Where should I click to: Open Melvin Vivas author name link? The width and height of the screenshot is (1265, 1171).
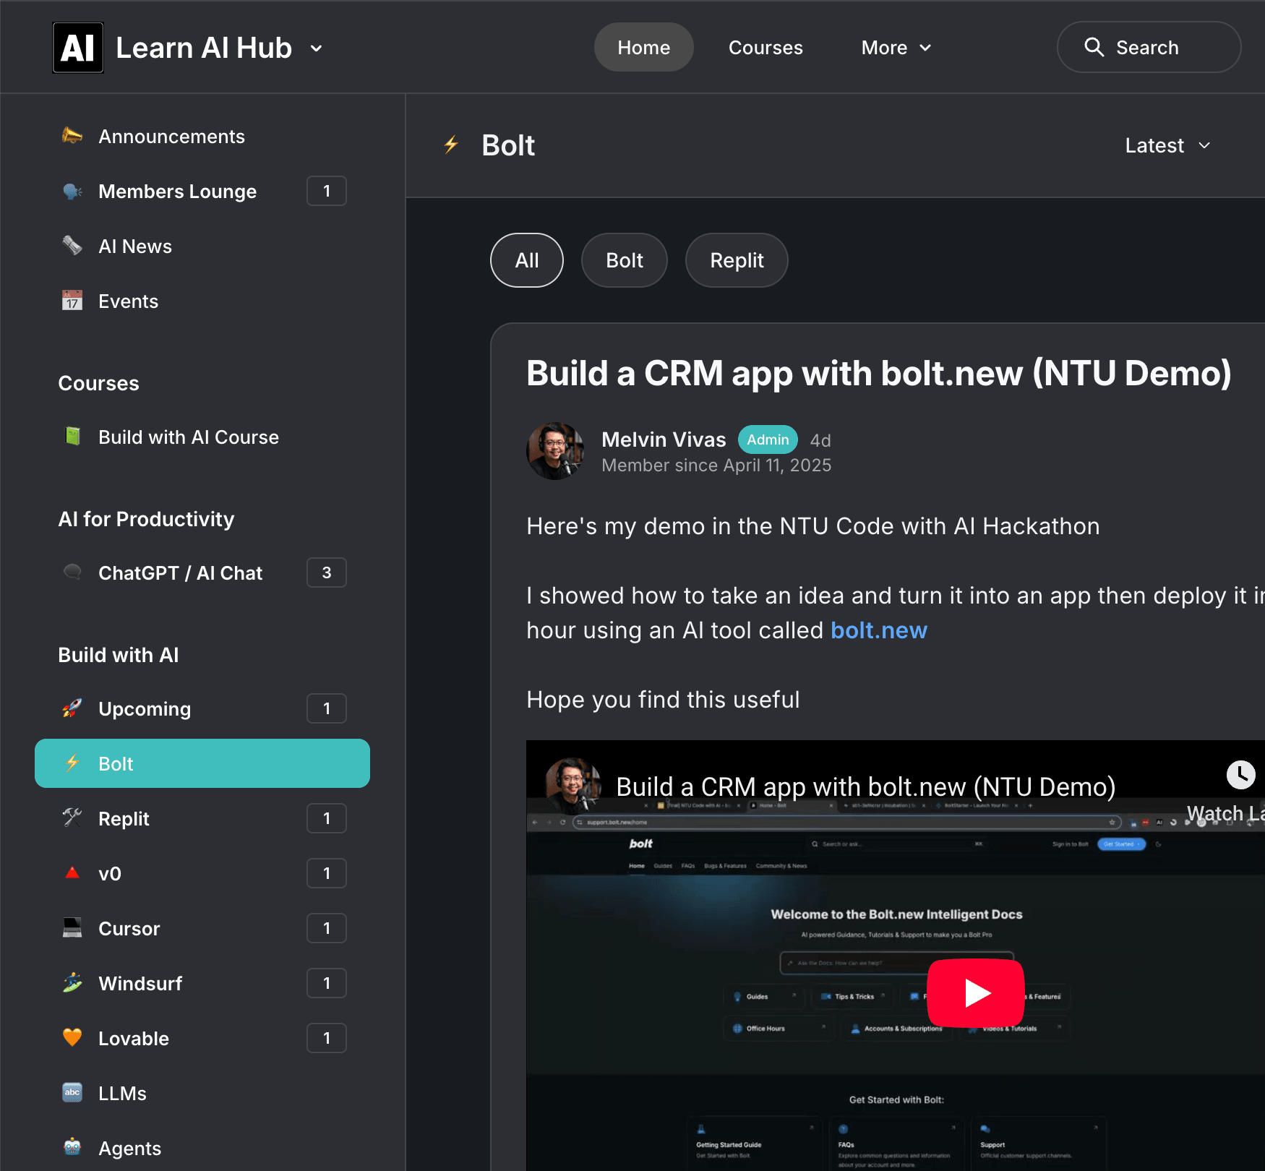tap(664, 439)
